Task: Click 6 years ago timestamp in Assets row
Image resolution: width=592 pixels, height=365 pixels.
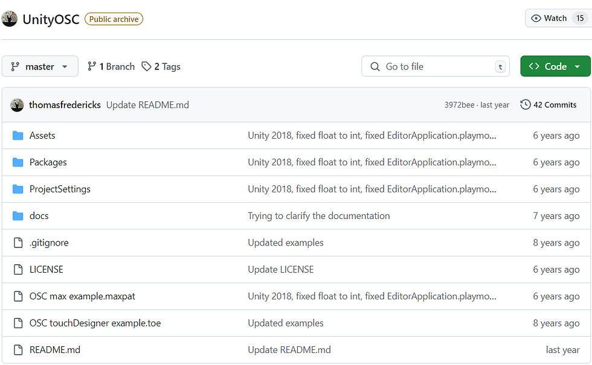Action: click(556, 135)
